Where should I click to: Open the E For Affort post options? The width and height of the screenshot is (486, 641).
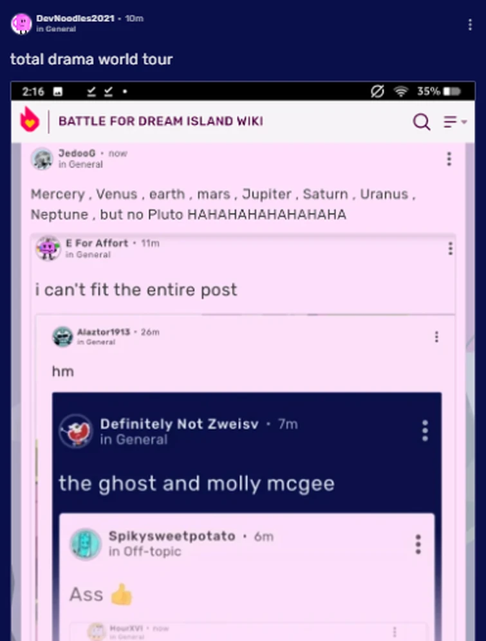coord(450,248)
